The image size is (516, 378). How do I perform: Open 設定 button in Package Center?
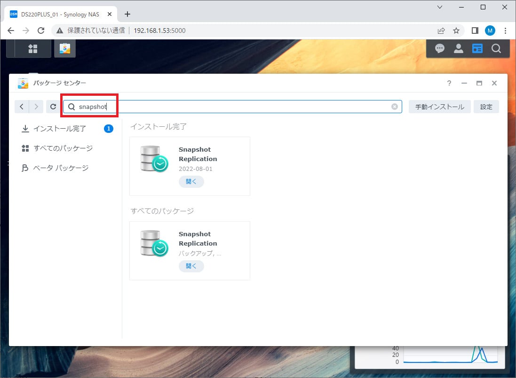486,107
